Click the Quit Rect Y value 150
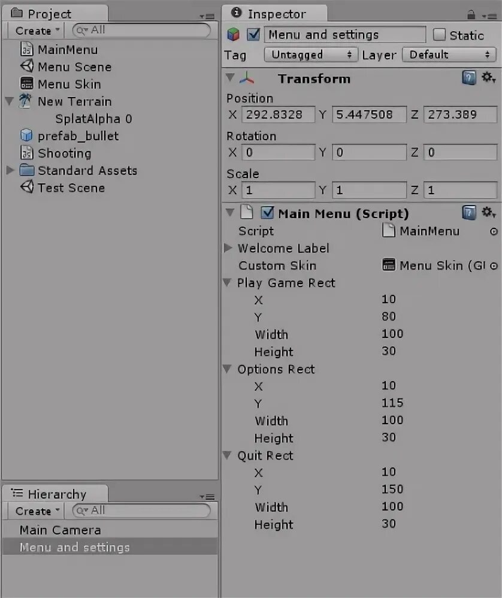 [x=392, y=489]
